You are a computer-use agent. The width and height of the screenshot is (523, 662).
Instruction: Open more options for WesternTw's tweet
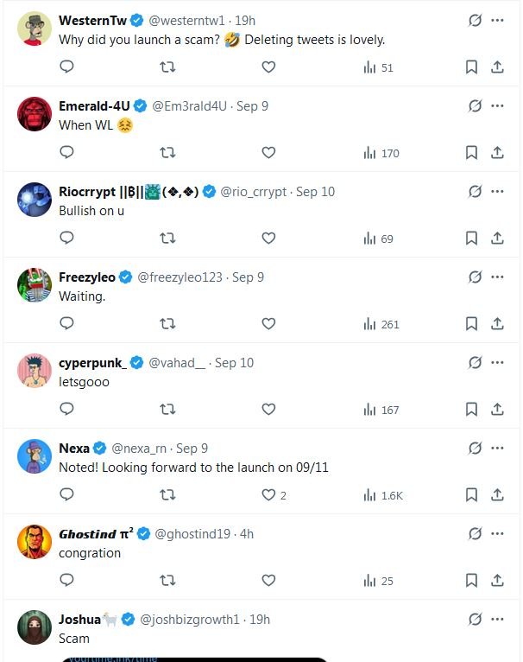coord(497,21)
